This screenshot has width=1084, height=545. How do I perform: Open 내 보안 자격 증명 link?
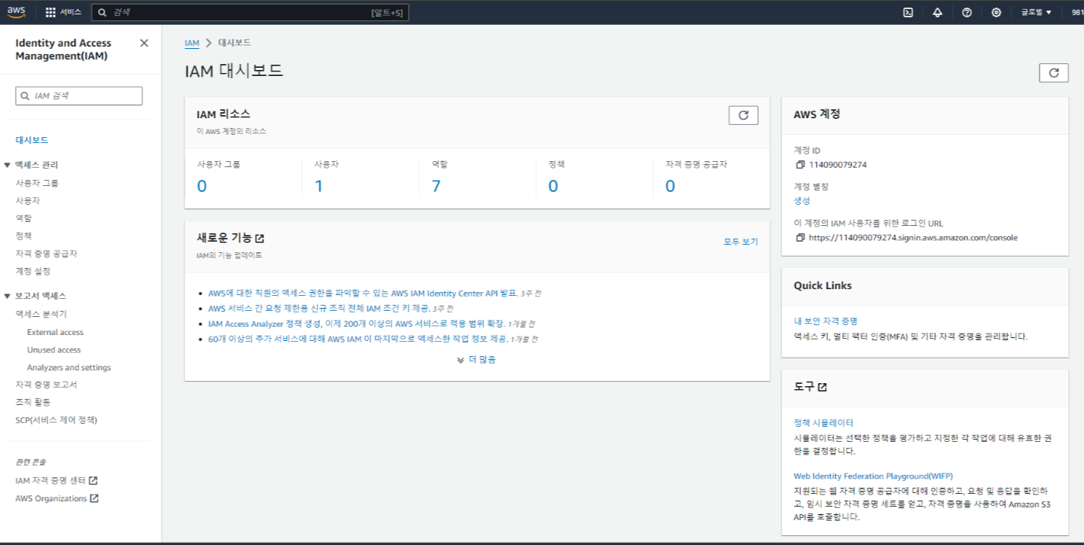[x=825, y=321]
